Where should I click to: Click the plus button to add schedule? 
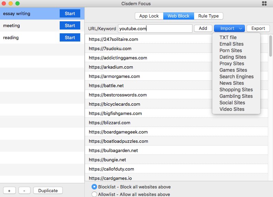[x=9, y=190]
